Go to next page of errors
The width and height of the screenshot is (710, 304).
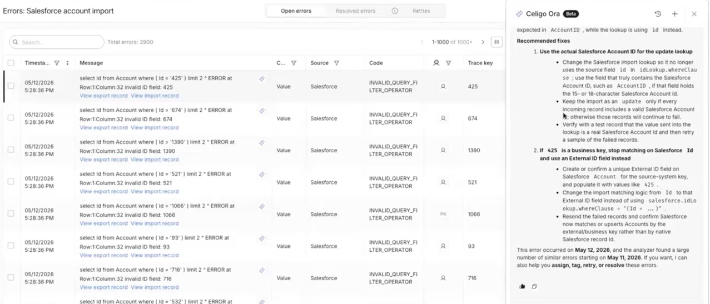point(483,42)
